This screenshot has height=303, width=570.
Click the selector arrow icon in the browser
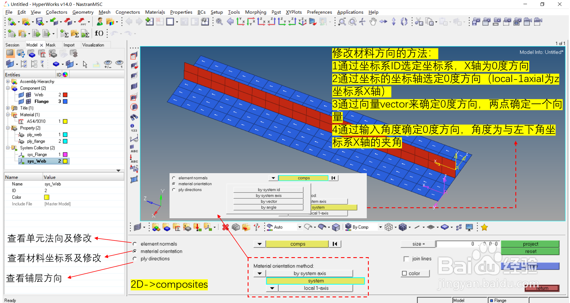click(x=85, y=64)
